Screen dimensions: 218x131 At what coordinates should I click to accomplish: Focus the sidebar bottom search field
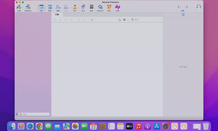(x=34, y=114)
